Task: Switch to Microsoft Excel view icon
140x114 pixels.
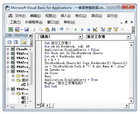Action: 11,29
